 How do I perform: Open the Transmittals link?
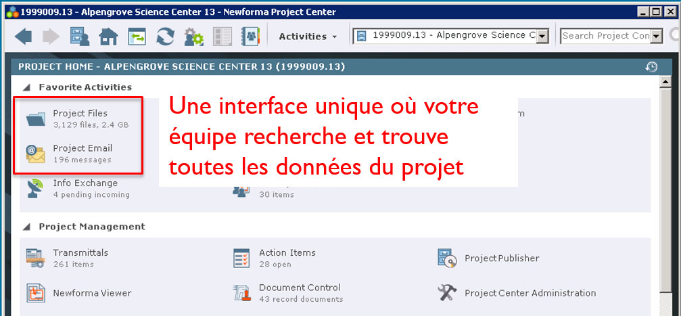(x=80, y=252)
